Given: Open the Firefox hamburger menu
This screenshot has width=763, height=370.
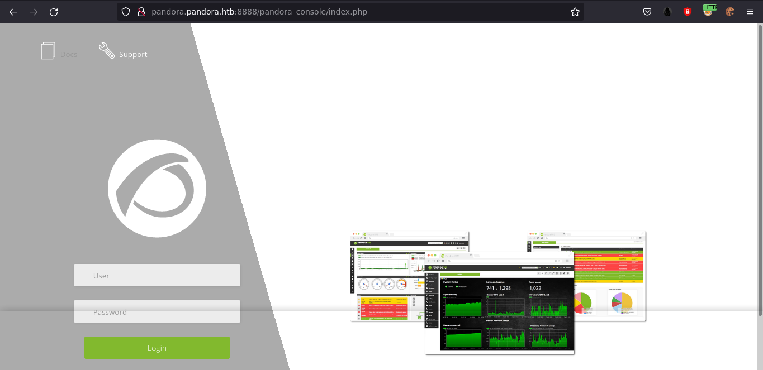Looking at the screenshot, I should (750, 12).
